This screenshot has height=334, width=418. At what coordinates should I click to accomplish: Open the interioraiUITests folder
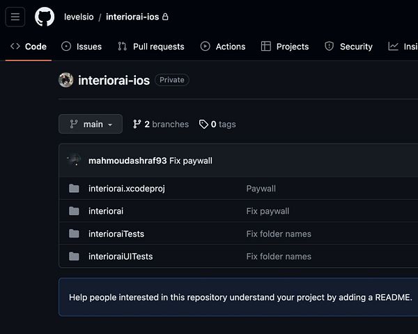121,257
